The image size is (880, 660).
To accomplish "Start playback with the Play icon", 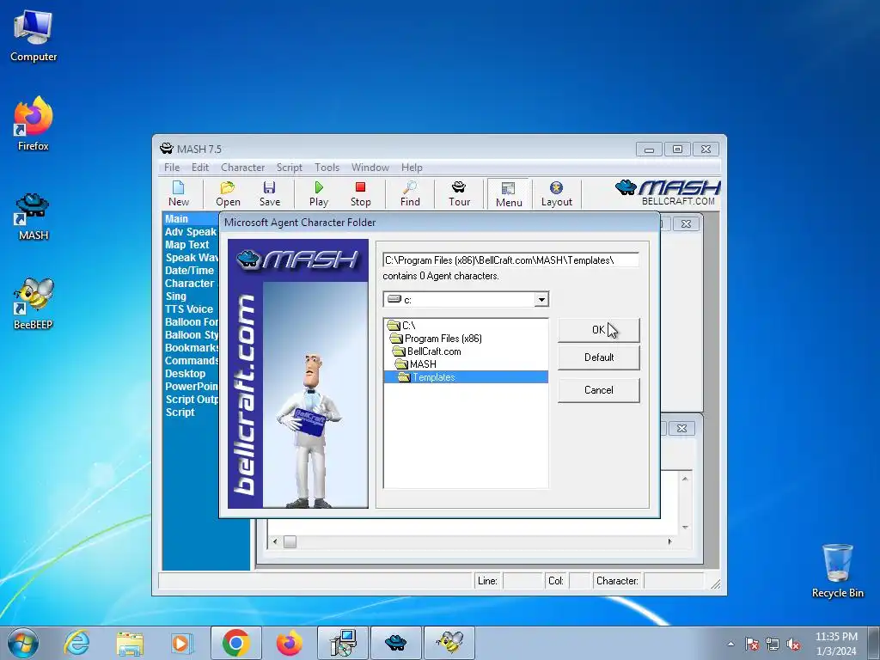I will (319, 193).
